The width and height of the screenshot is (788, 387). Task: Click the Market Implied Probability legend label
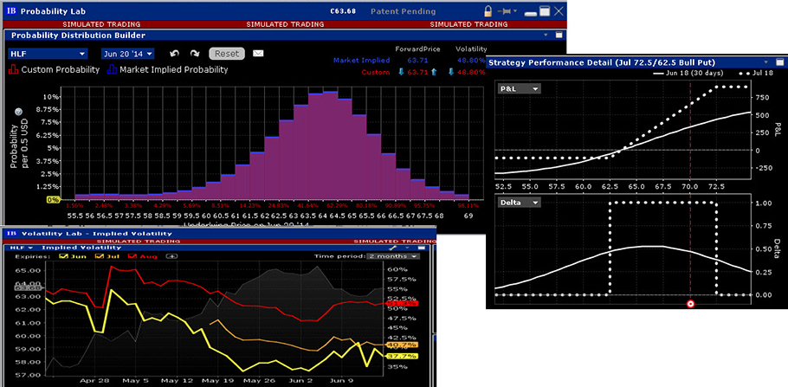[173, 70]
